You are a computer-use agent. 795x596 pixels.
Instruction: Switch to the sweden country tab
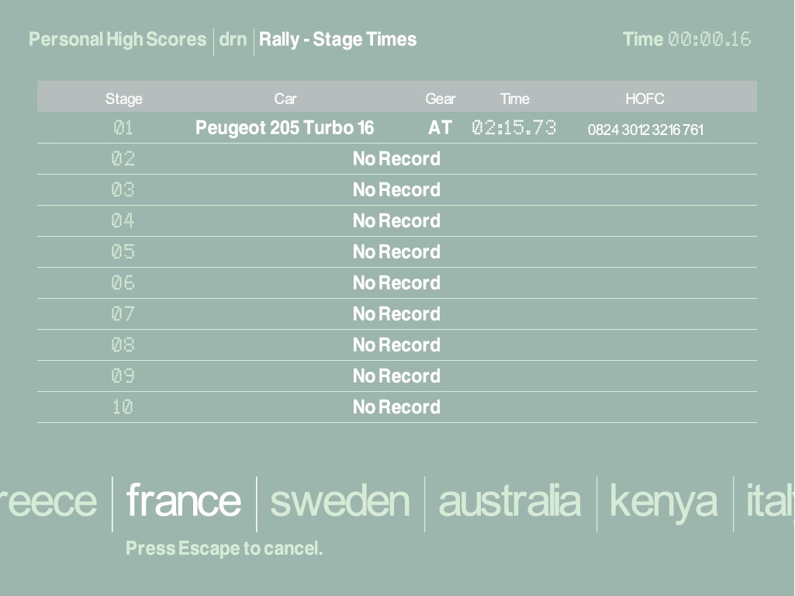(340, 501)
